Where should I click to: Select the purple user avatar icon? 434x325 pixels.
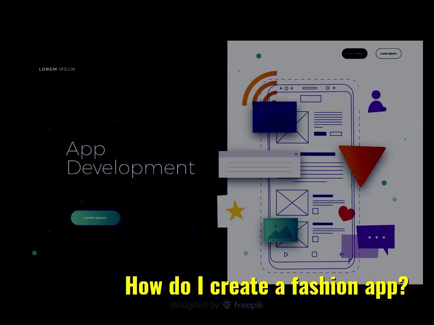[x=376, y=102]
